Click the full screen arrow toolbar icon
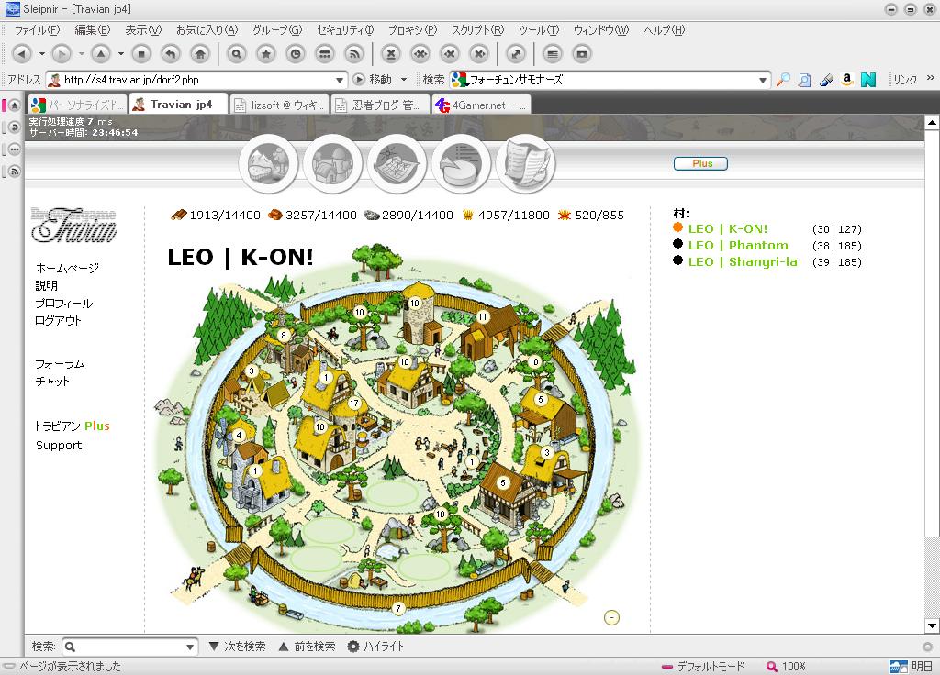The height and width of the screenshot is (675, 940). (516, 54)
